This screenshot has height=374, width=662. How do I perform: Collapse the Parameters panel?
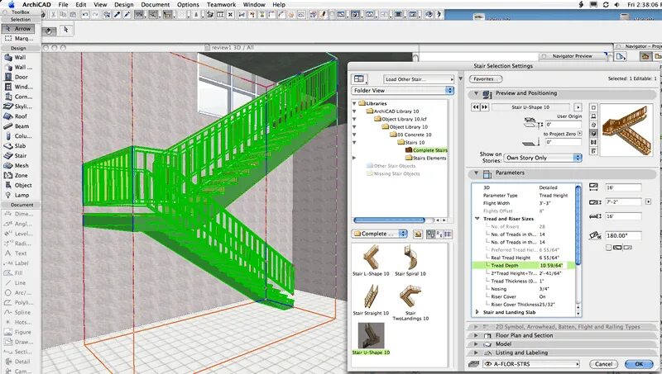click(477, 173)
